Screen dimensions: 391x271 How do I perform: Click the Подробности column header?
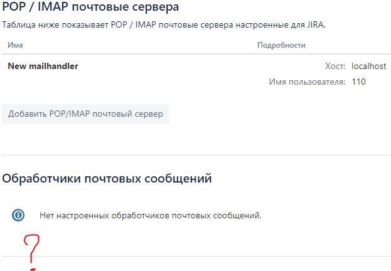281,45
